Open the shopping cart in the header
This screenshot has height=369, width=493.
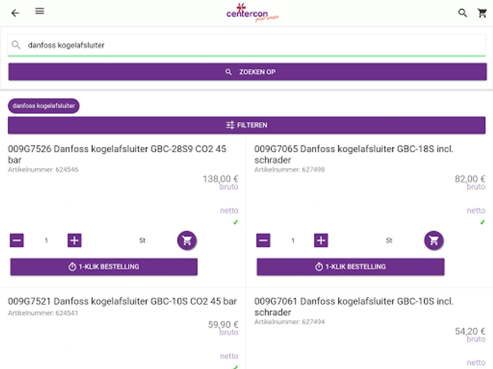[482, 13]
